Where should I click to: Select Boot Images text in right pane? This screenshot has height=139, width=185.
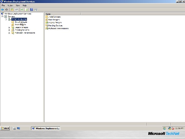point(54,20)
